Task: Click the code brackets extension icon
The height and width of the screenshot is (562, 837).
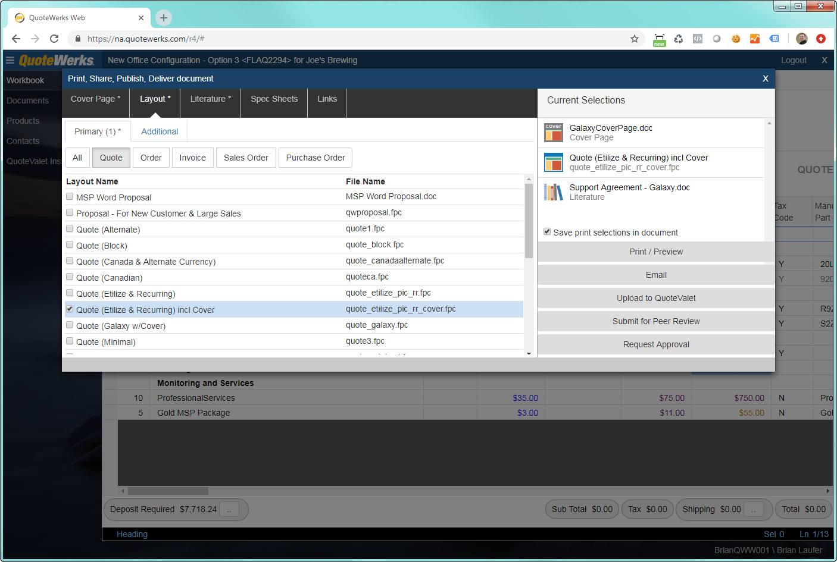Action: coord(698,39)
